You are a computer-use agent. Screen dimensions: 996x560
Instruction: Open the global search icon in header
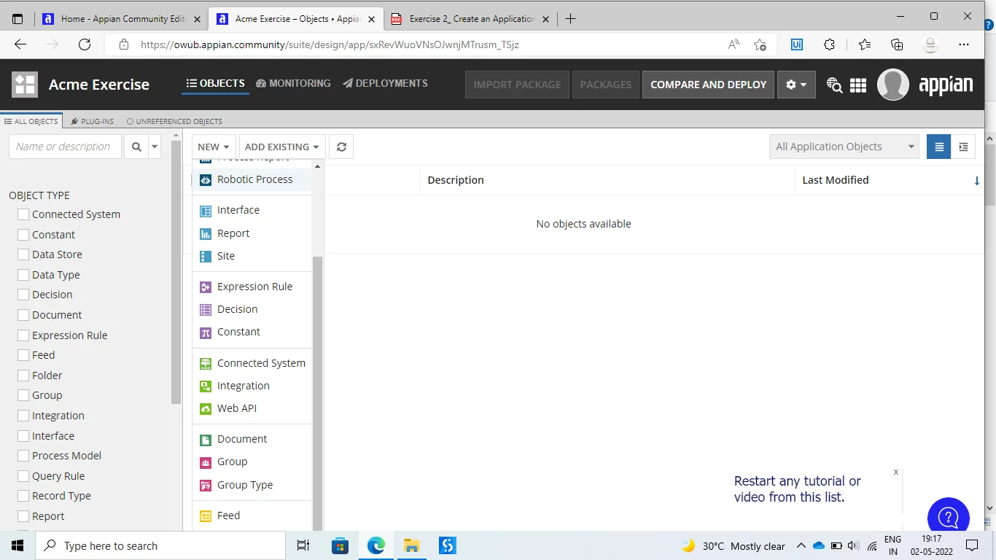834,85
